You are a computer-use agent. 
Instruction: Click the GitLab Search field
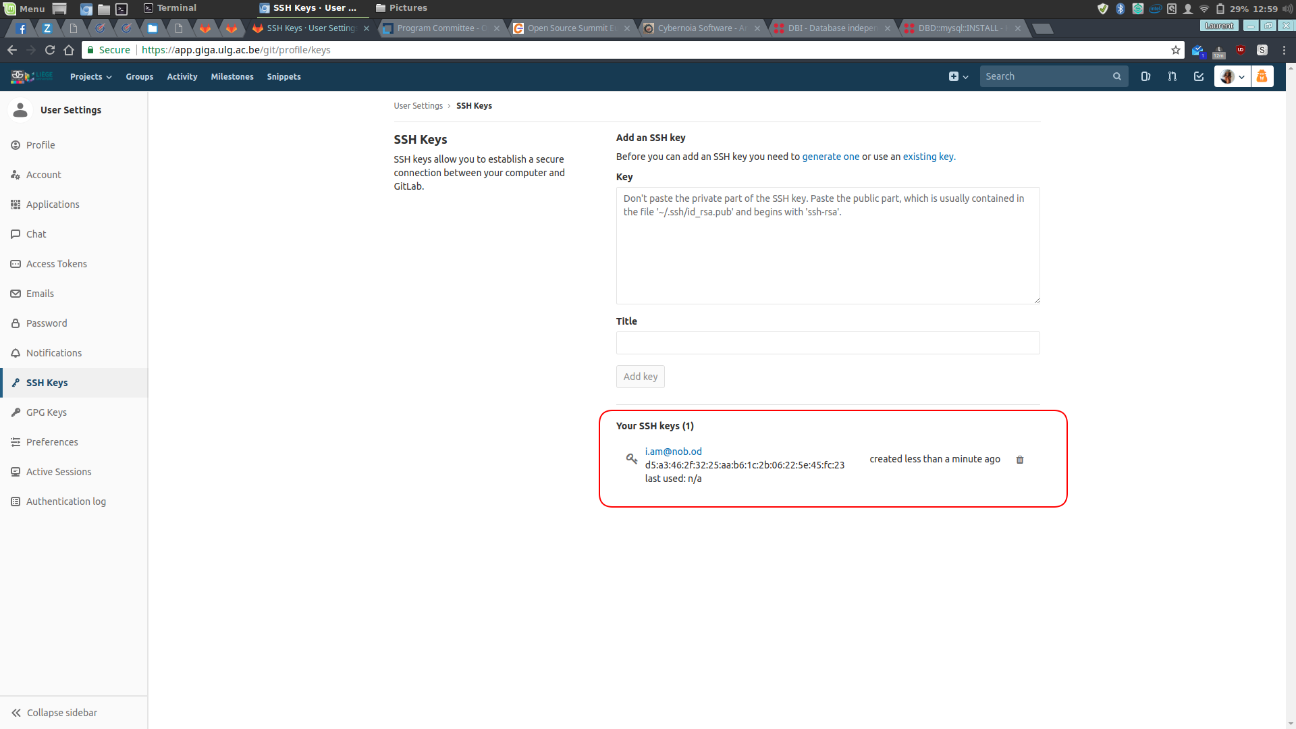click(1053, 76)
